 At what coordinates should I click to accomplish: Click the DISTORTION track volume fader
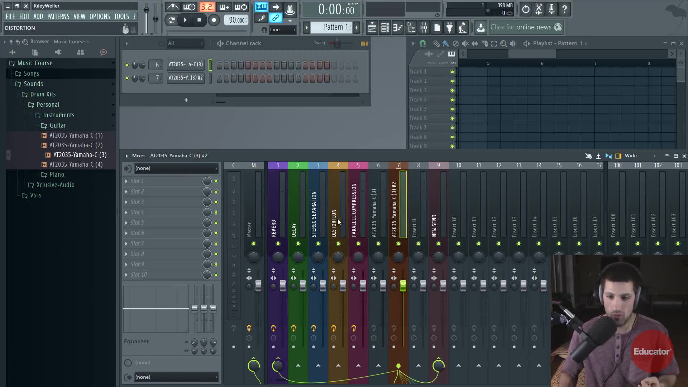[x=343, y=285]
